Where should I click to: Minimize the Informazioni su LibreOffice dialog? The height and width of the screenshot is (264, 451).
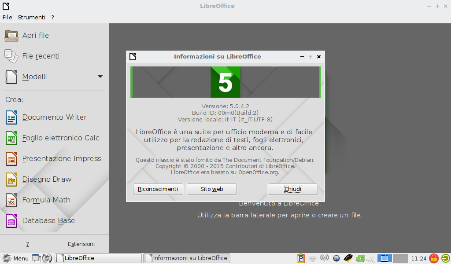(x=302, y=57)
